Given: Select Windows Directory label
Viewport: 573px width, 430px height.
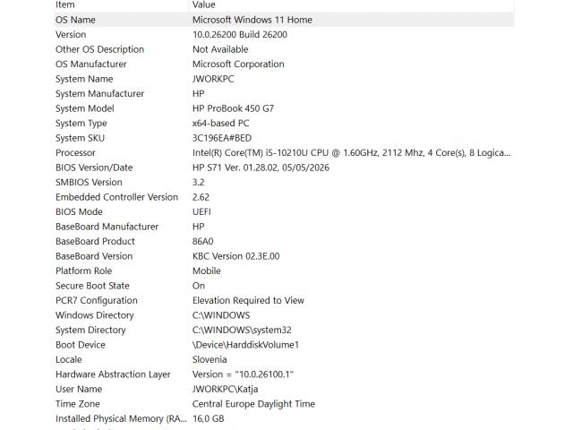Looking at the screenshot, I should pyautogui.click(x=95, y=315).
